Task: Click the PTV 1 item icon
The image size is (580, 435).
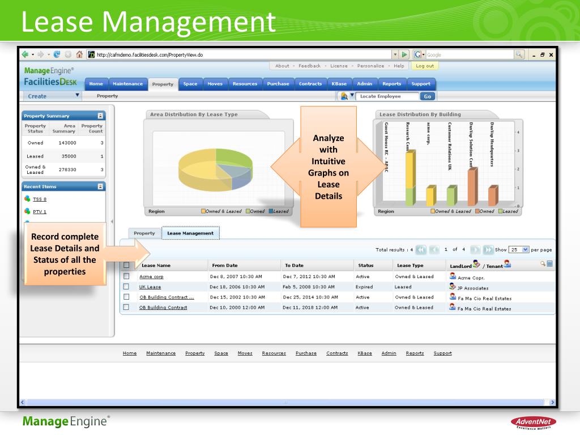Action: [x=27, y=211]
